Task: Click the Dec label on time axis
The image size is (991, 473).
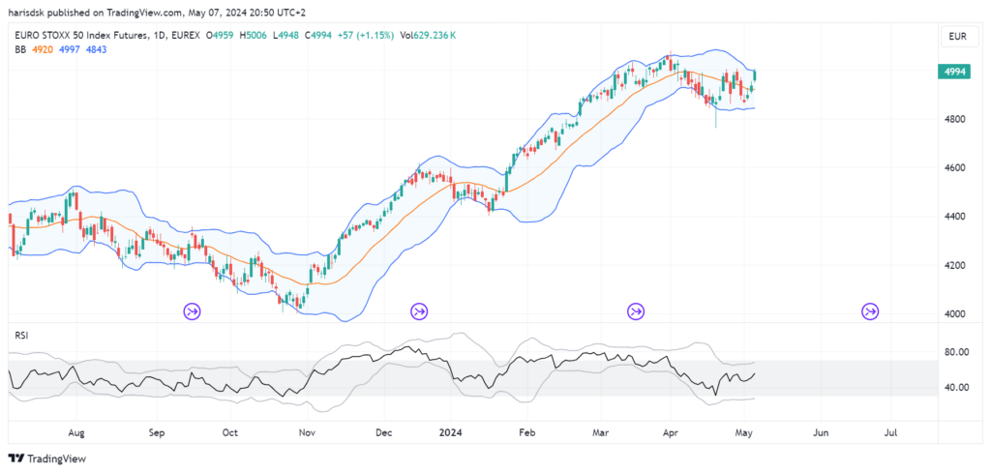Action: click(x=383, y=433)
